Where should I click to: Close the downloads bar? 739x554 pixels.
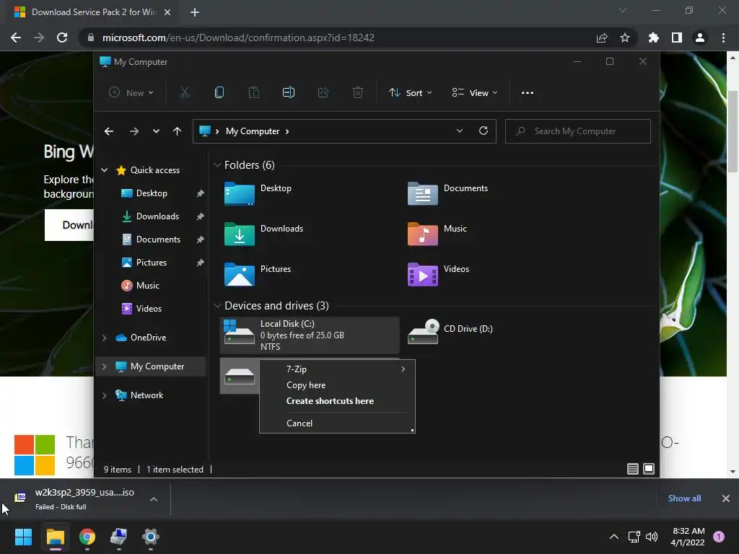(x=726, y=498)
